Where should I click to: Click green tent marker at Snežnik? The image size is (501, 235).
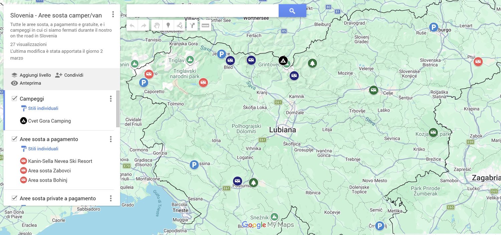[274, 217]
